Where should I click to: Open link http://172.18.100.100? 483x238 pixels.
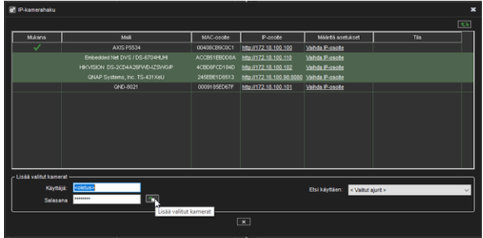pyautogui.click(x=267, y=48)
